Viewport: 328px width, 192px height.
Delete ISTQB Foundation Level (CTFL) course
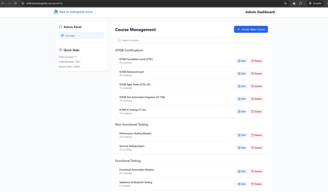pos(256,61)
